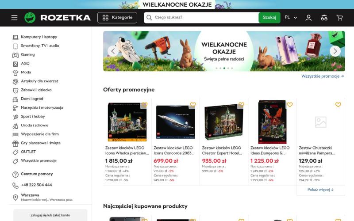The width and height of the screenshot is (354, 221).
Task: Open the product comparison scales icon
Action: click(324, 18)
